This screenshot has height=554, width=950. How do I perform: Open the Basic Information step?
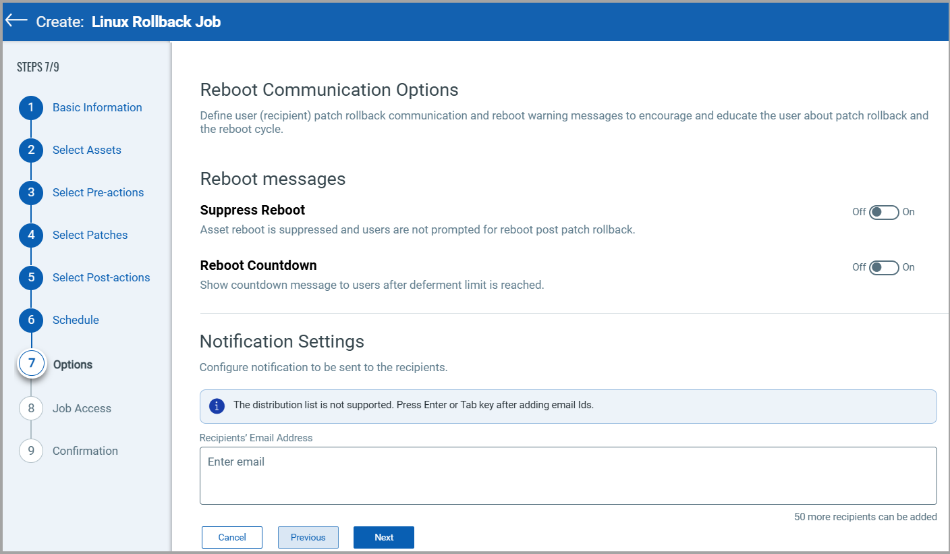point(97,107)
